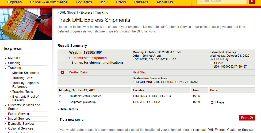Click the red search submit arrow button
Image resolution: width=261 pixels, height=133 pixels.
point(252,1)
